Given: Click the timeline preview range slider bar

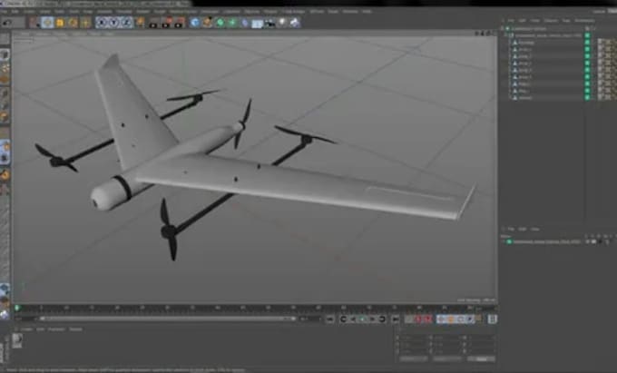Looking at the screenshot, I should [x=167, y=319].
